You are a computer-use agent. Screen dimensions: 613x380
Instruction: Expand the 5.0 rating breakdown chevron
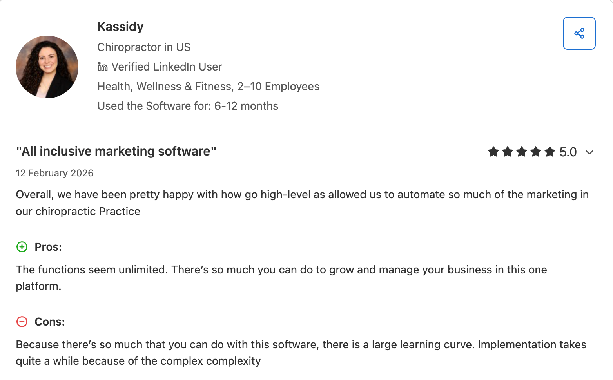589,152
